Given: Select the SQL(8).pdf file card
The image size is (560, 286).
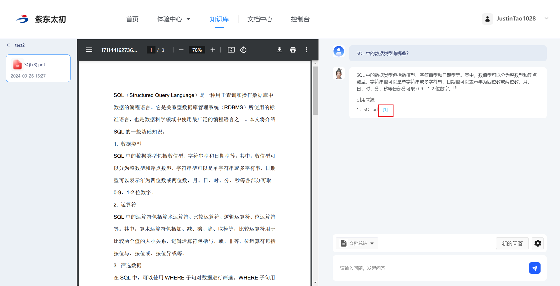Looking at the screenshot, I should coord(38,68).
